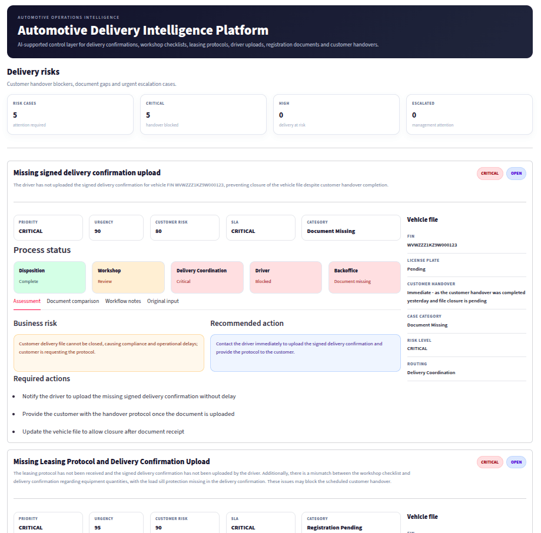Click the Urgency 90 tile
This screenshot has height=533, width=541.
(117, 228)
